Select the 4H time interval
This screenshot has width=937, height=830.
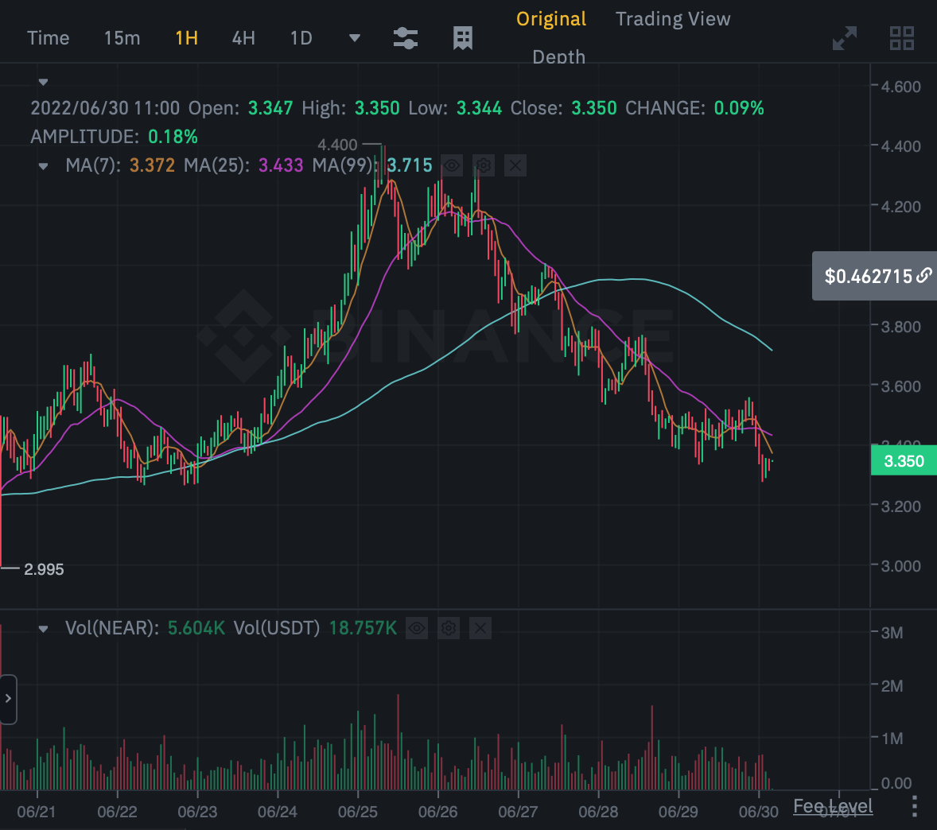click(243, 38)
